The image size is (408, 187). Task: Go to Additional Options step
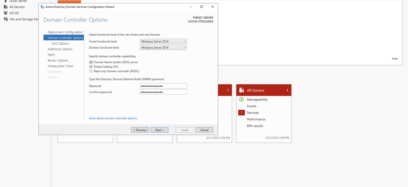(x=60, y=49)
